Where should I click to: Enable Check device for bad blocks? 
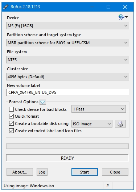point(11,109)
